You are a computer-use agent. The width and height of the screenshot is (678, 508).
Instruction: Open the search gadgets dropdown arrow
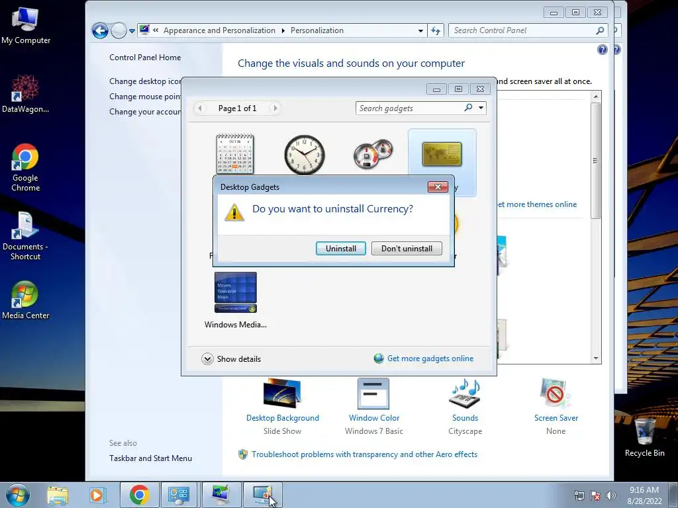[481, 108]
